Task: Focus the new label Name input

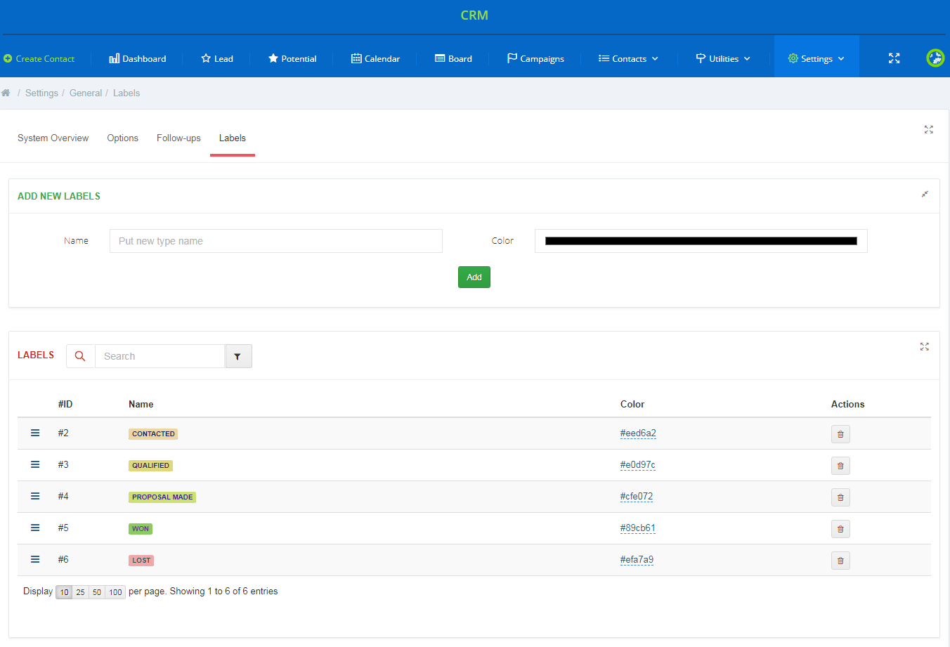Action: [276, 241]
